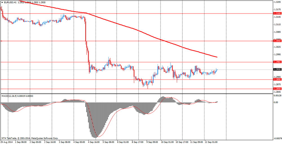Click the 8 Sep 17:00 time label
This screenshot has height=144, width=282.
tap(138, 142)
